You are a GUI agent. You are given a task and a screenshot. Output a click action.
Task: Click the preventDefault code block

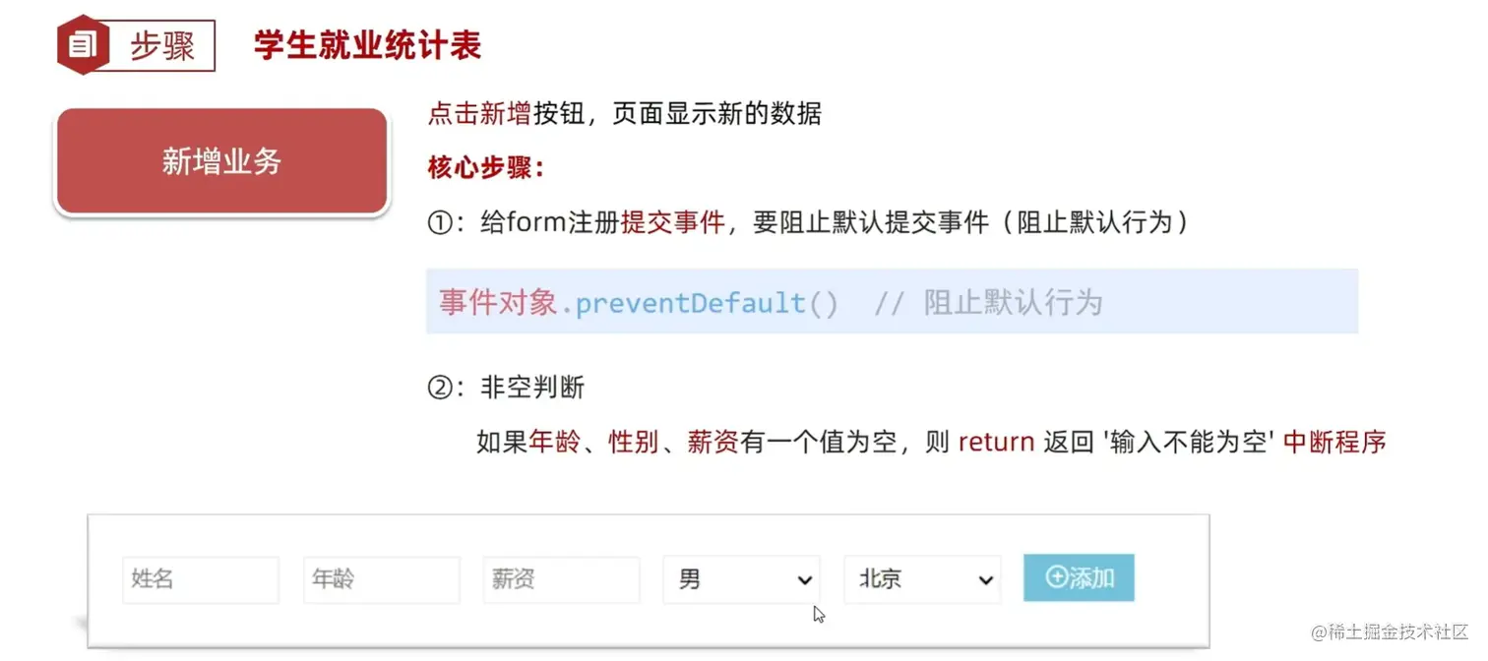892,302
